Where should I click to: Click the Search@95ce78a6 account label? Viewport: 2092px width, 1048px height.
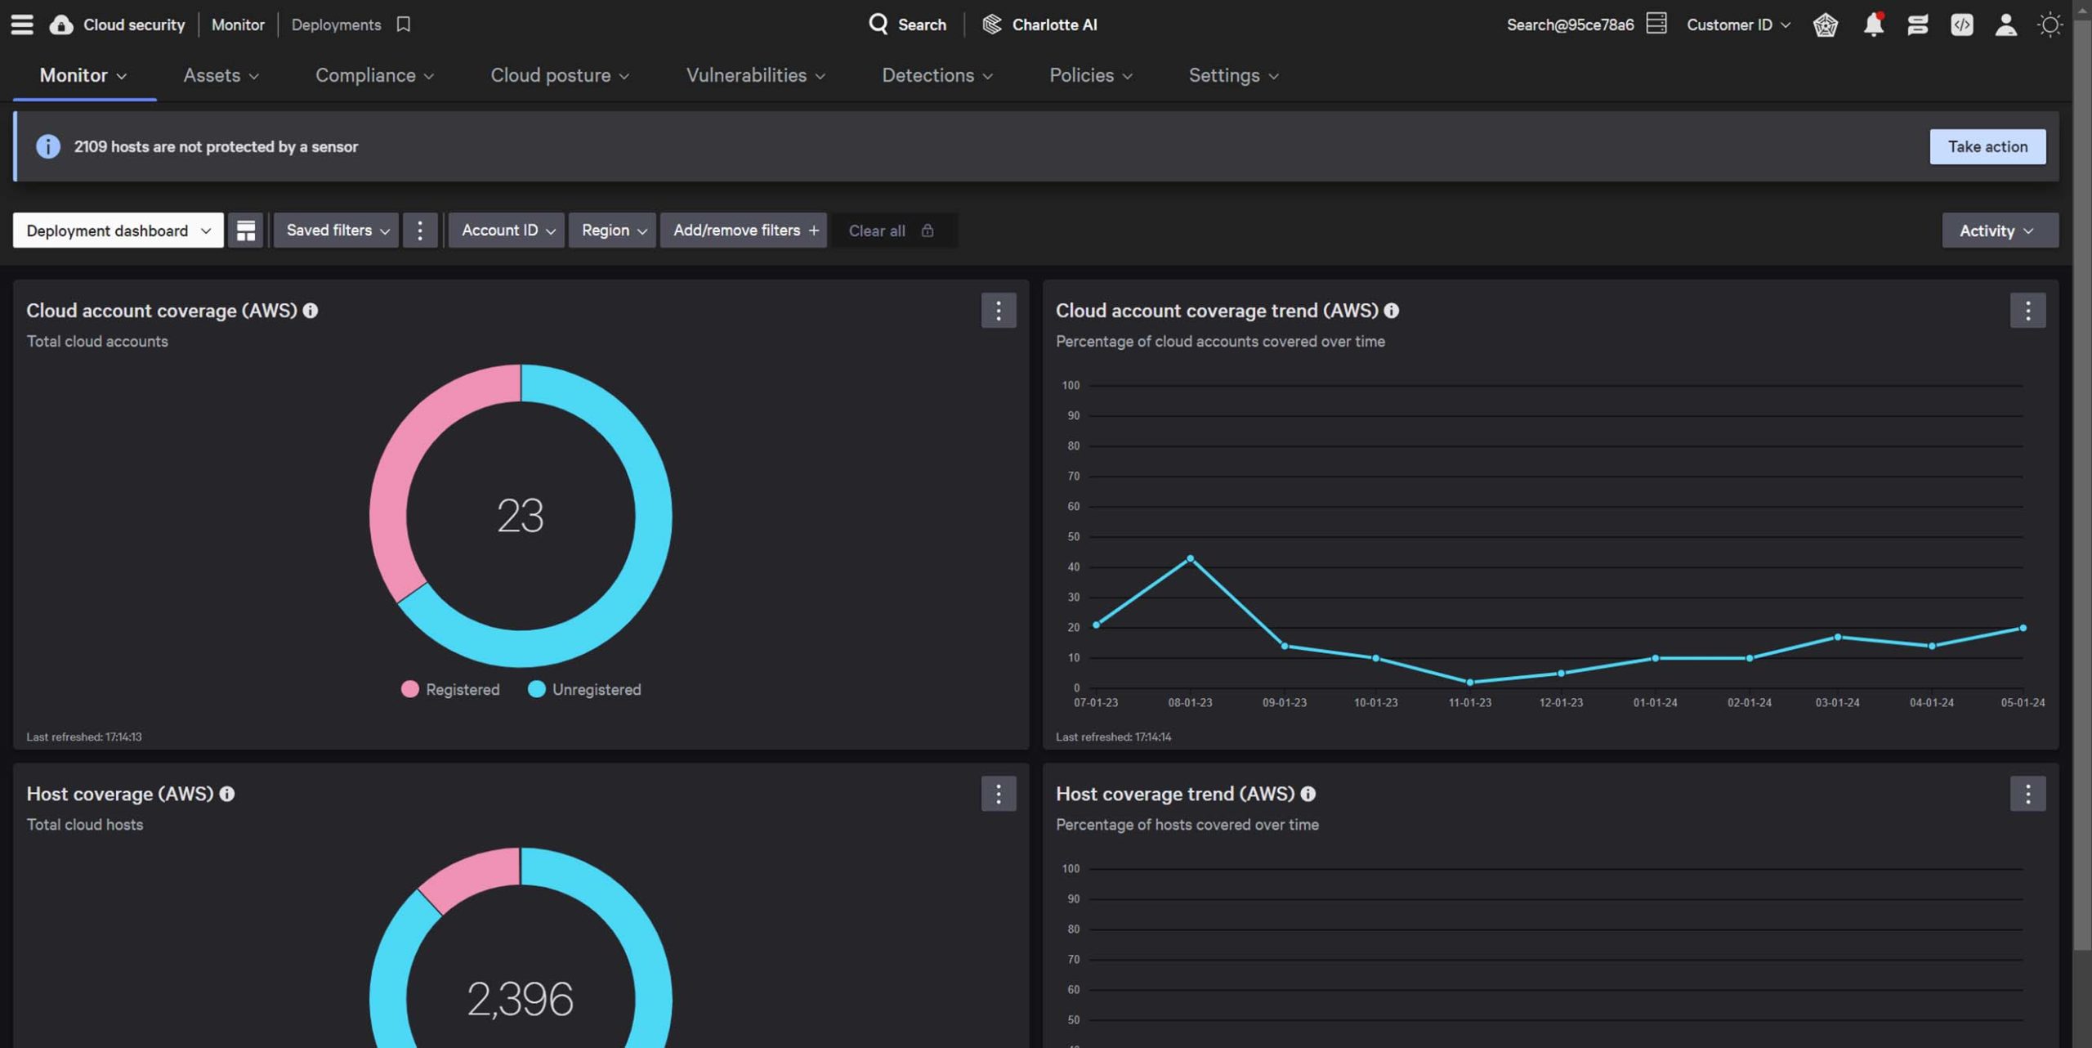click(1570, 25)
